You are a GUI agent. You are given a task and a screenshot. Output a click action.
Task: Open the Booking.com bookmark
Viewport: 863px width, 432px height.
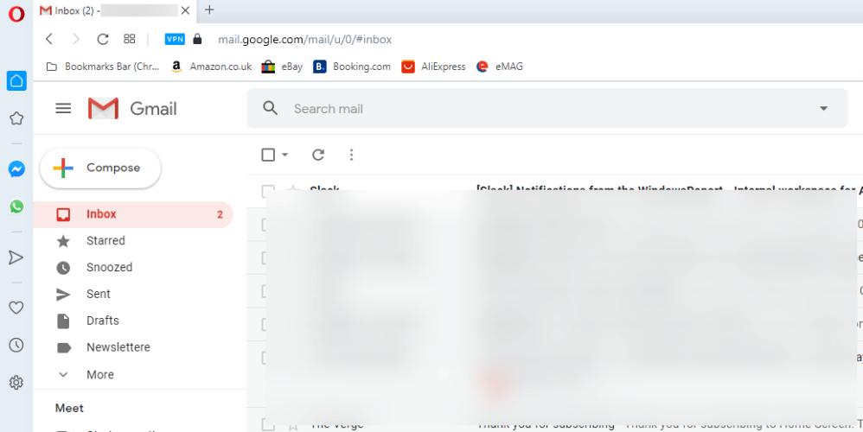(352, 67)
